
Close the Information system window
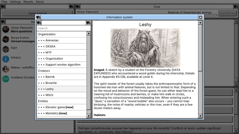click(x=200, y=17)
